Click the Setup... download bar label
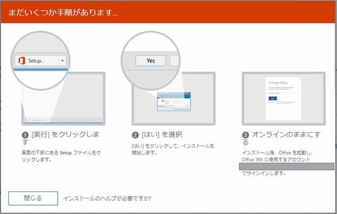This screenshot has height=214, width=337. (36, 61)
